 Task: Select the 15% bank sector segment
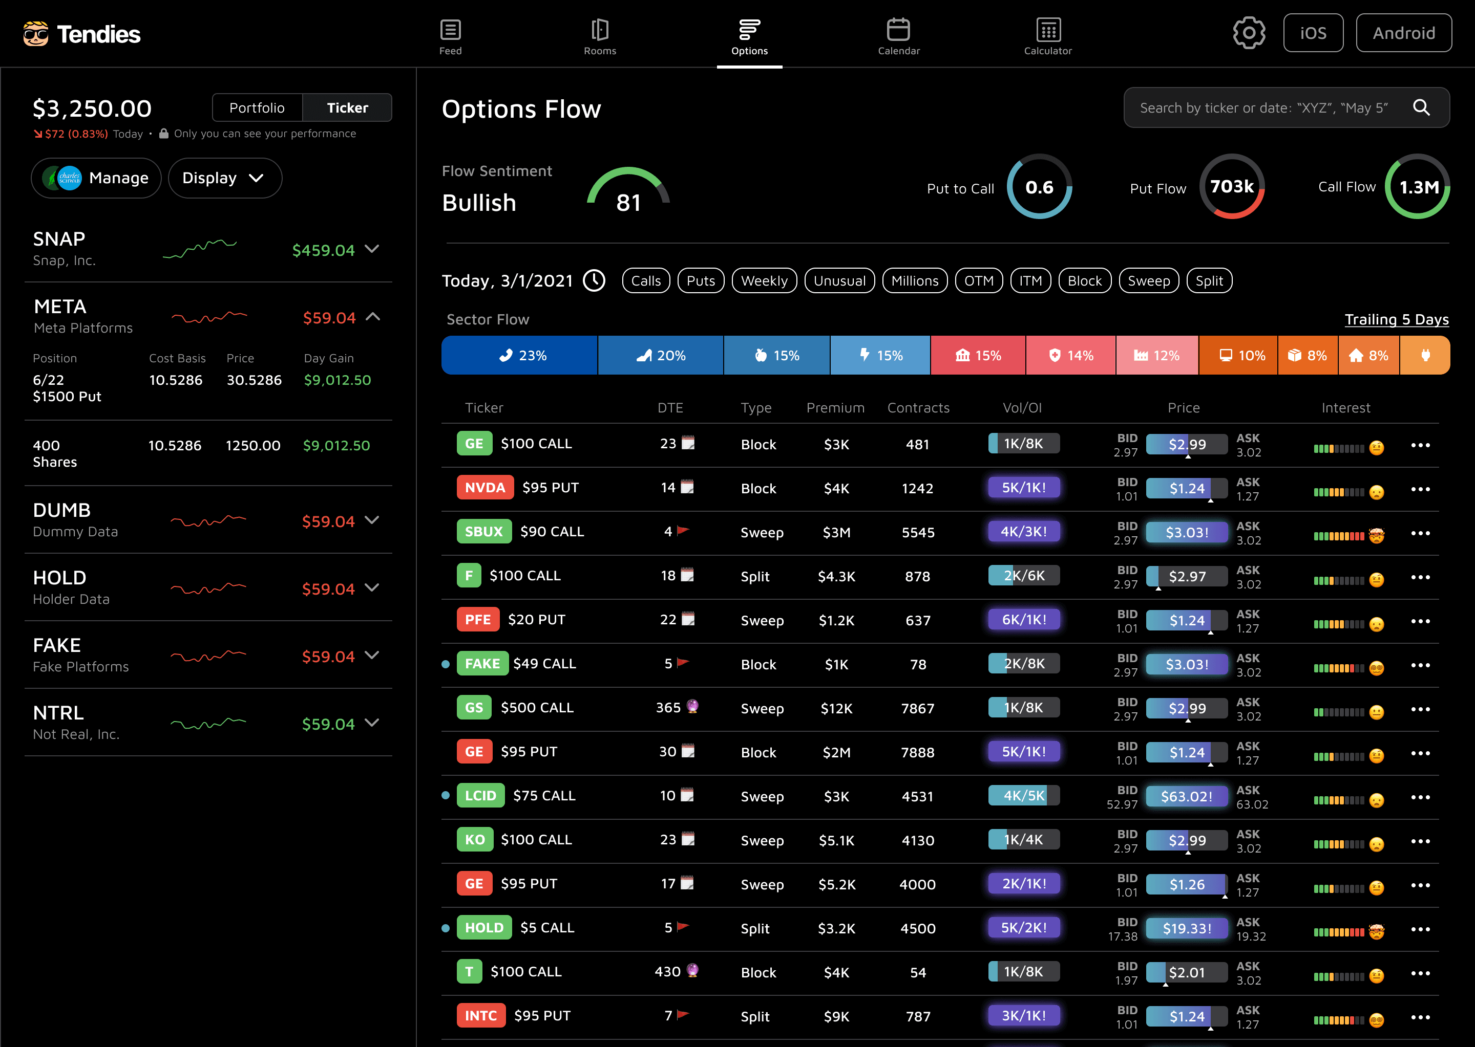click(x=978, y=355)
